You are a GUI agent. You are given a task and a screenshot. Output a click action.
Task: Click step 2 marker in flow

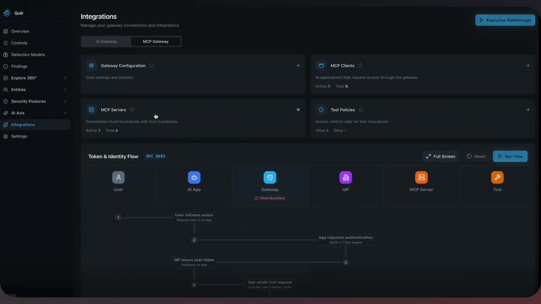point(194,240)
